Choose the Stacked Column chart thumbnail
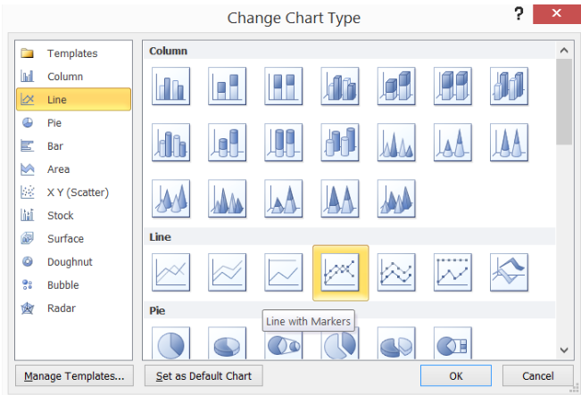Viewport: 581px width, 395px height. click(x=228, y=86)
